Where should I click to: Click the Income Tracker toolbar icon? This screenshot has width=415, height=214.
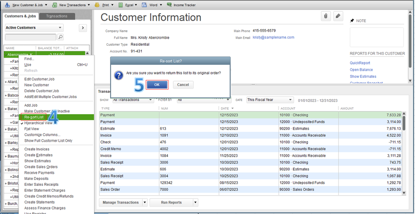tap(170, 5)
